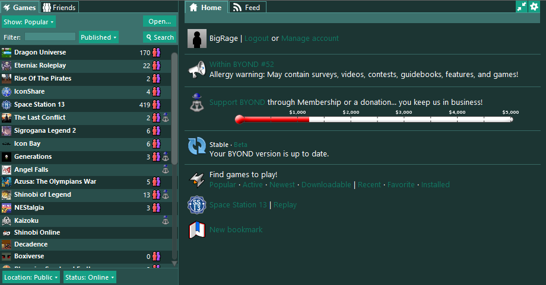This screenshot has height=285, width=546.
Task: Click the SS13 bookmark badge icon
Action: tap(197, 204)
